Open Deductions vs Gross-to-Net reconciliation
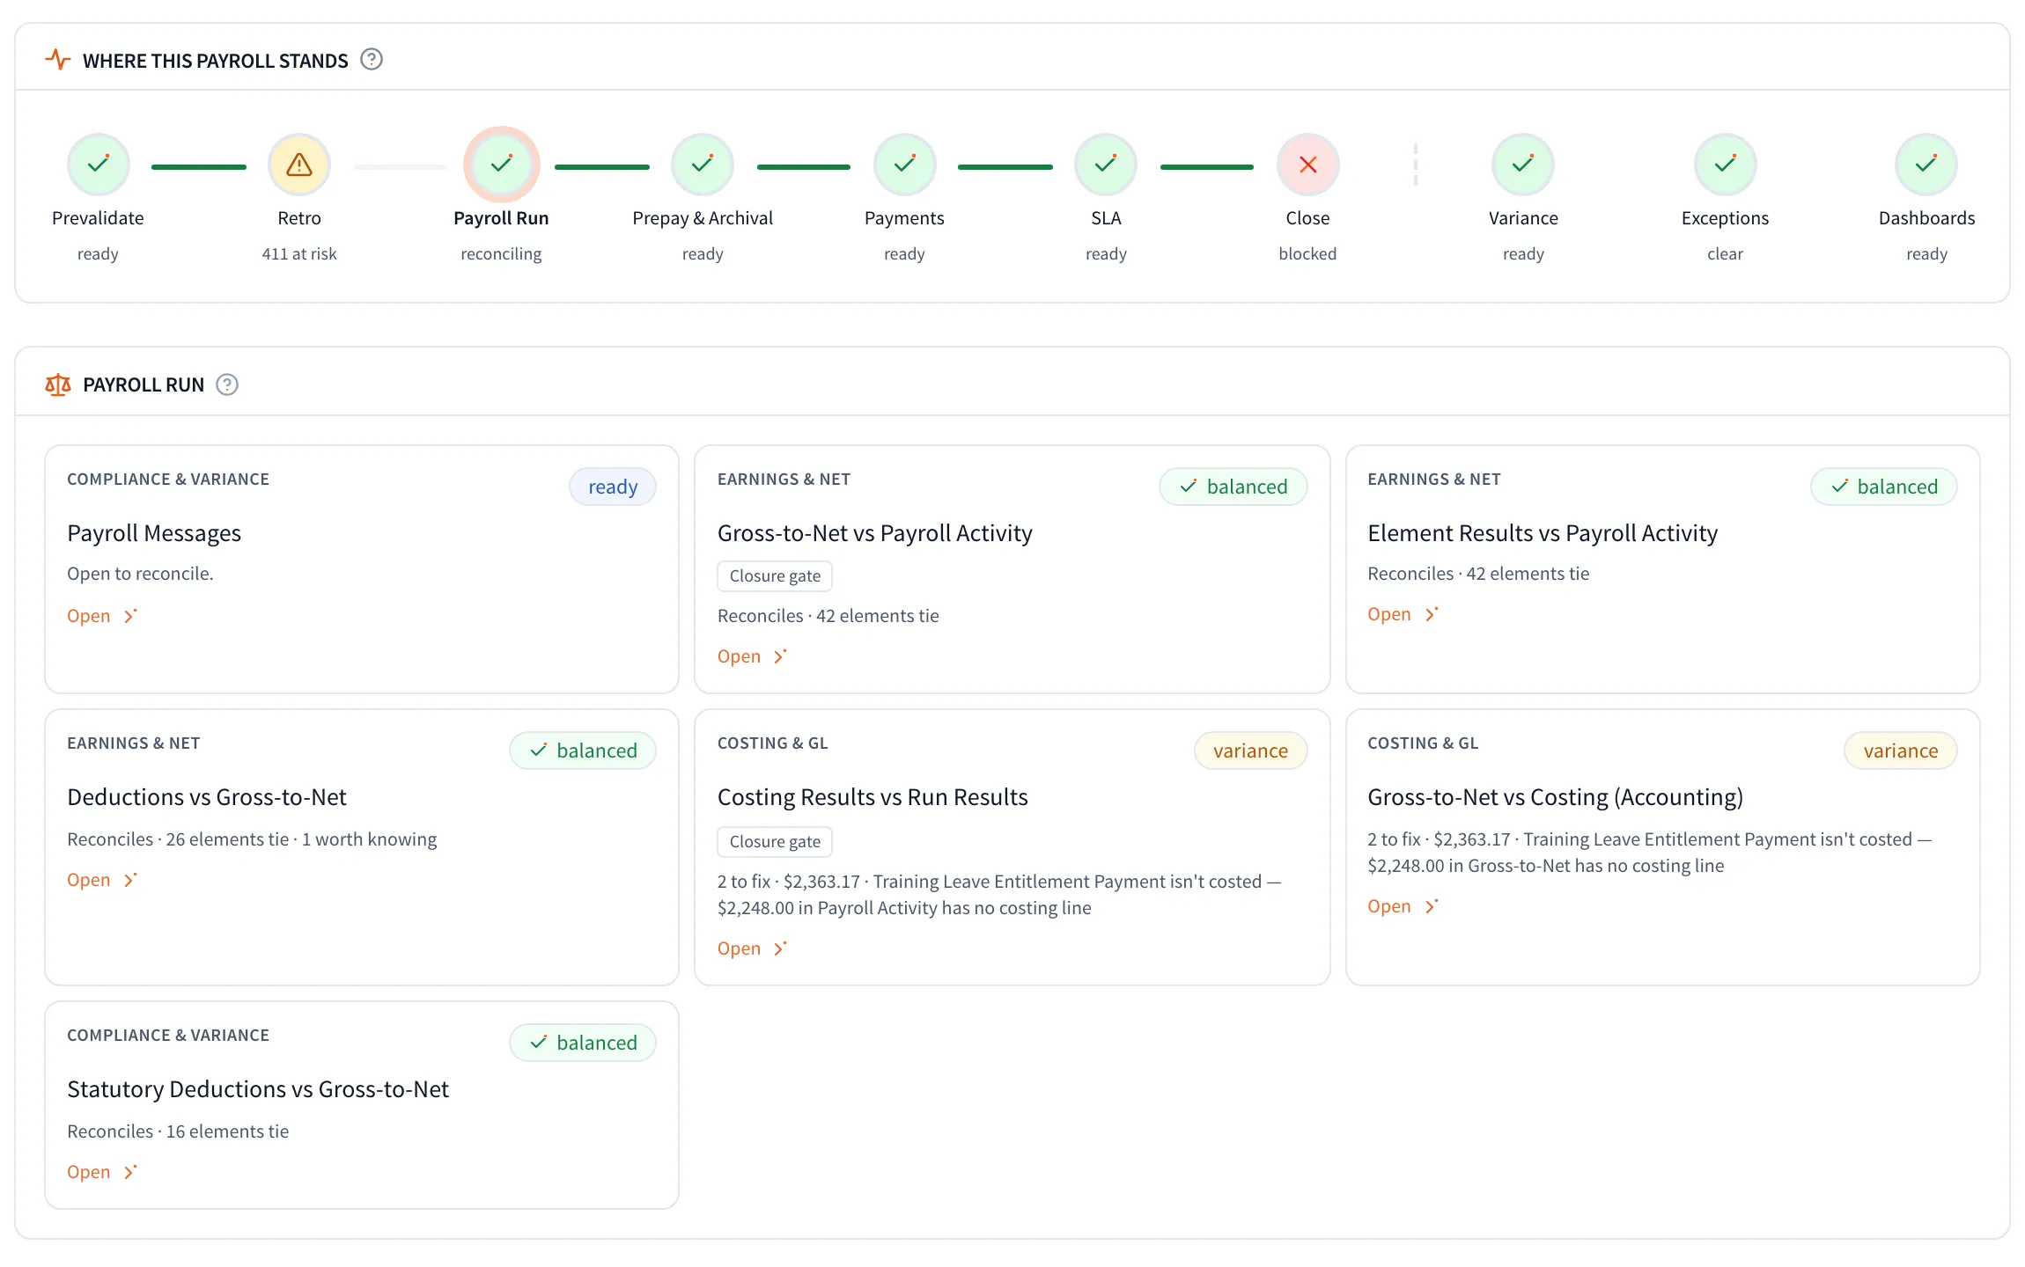This screenshot has width=2025, height=1267. tap(102, 880)
